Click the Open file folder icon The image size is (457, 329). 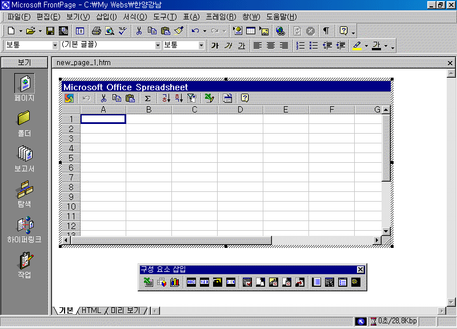click(31, 31)
